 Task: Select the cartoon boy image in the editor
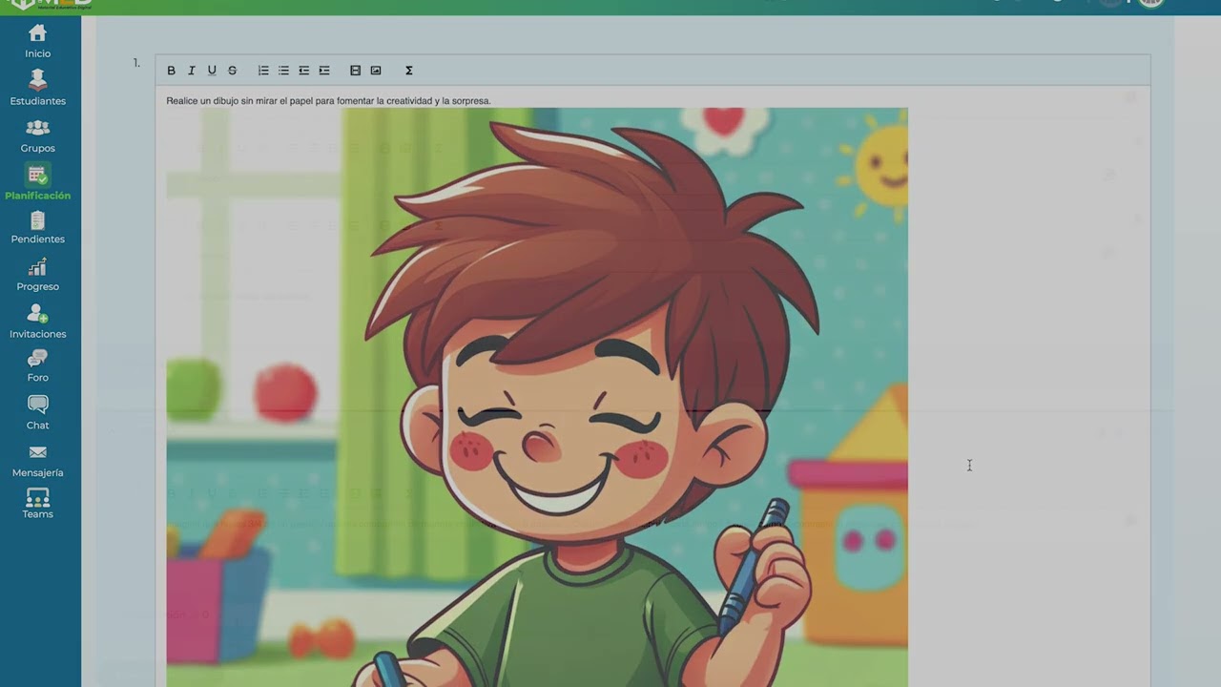click(537, 397)
